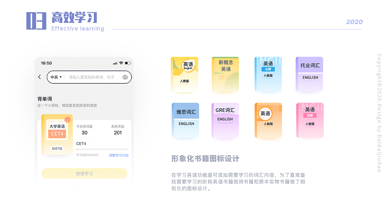This screenshot has width=389, height=219.
Task: Open the GRE词汇 ENGLISH book icon
Action: tap(225, 120)
